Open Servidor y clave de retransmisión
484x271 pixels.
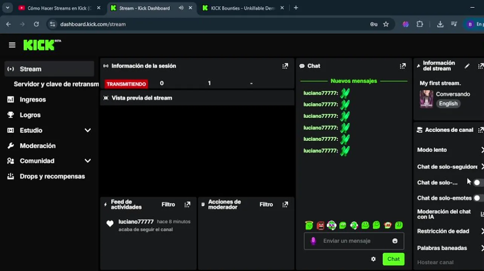(56, 84)
